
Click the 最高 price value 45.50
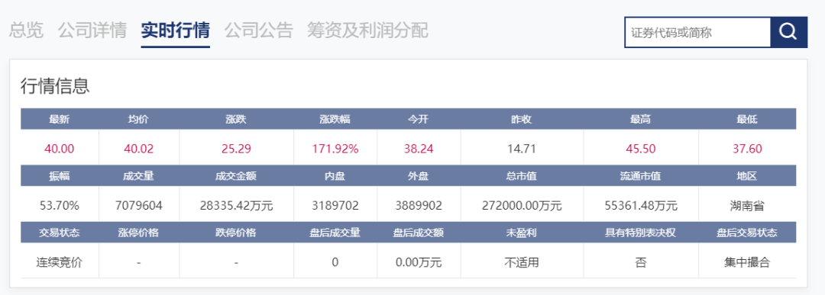641,149
